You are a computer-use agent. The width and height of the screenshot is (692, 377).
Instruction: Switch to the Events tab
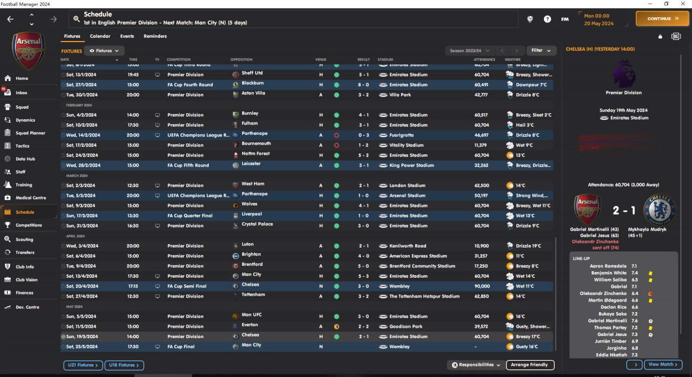click(127, 36)
